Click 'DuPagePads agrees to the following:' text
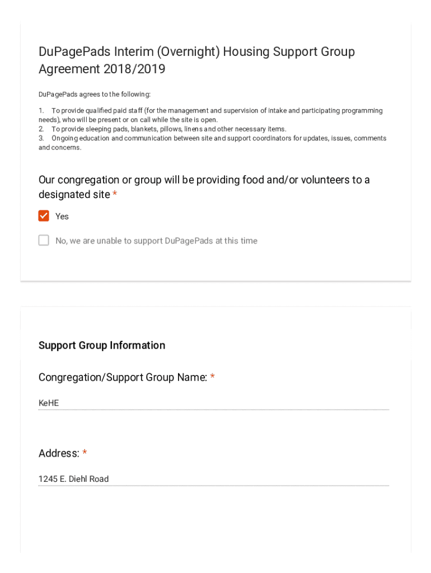The width and height of the screenshot is (431, 573). tap(95, 95)
